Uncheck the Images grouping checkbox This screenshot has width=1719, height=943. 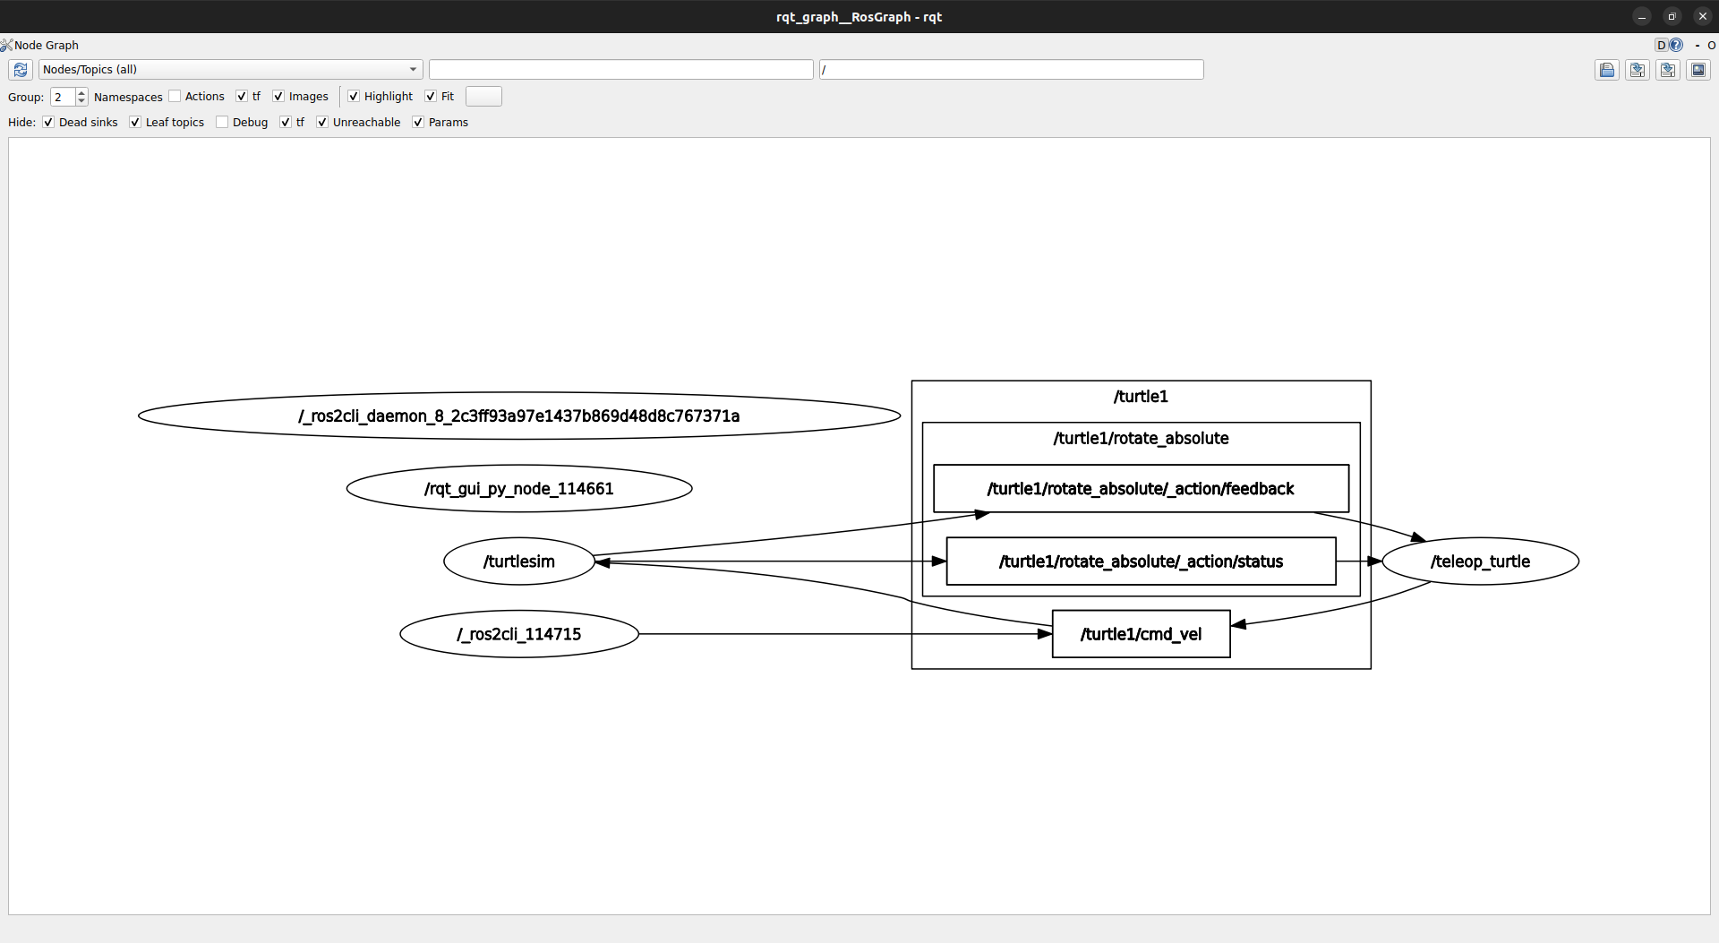278,96
